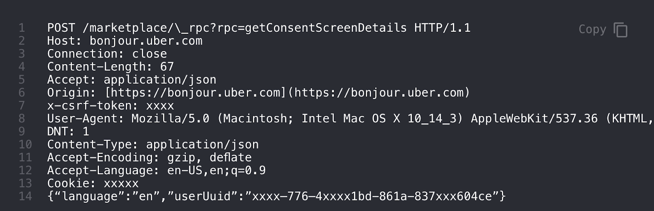Click the Cookie: xxxxx header line
Image resolution: width=654 pixels, height=211 pixels.
[93, 183]
